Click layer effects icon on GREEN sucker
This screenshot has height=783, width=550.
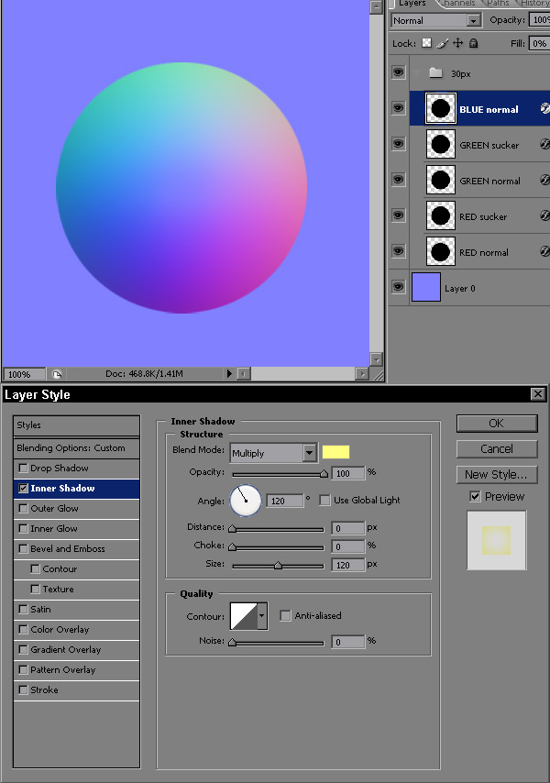pyautogui.click(x=544, y=145)
